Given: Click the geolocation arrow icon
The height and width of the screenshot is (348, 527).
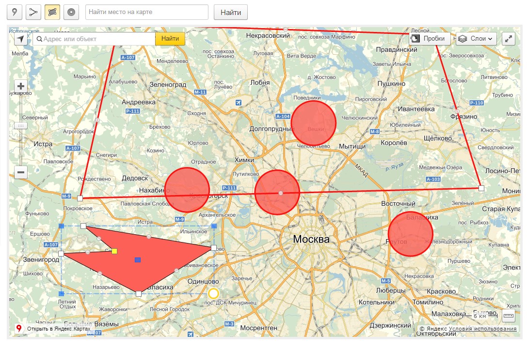Looking at the screenshot, I should 21,39.
